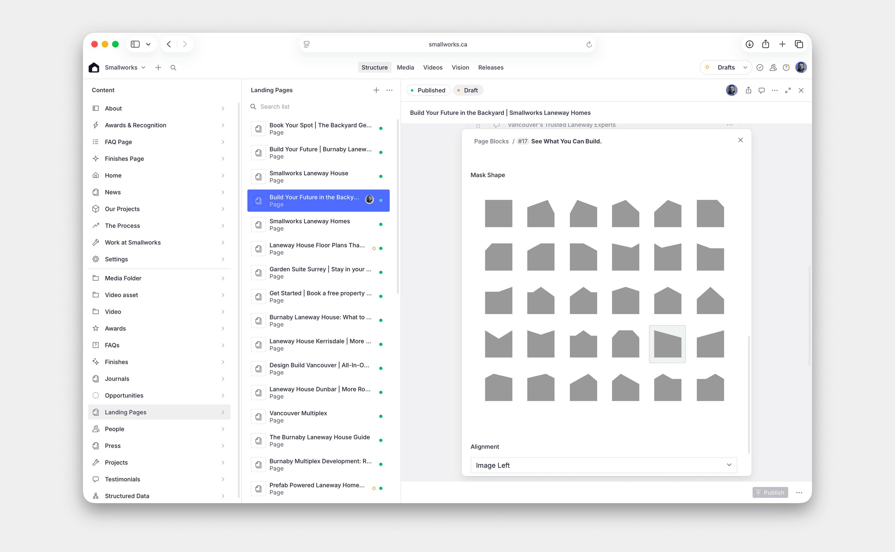Add new Landing Pages item with plus icon
The height and width of the screenshot is (552, 895).
click(x=376, y=90)
